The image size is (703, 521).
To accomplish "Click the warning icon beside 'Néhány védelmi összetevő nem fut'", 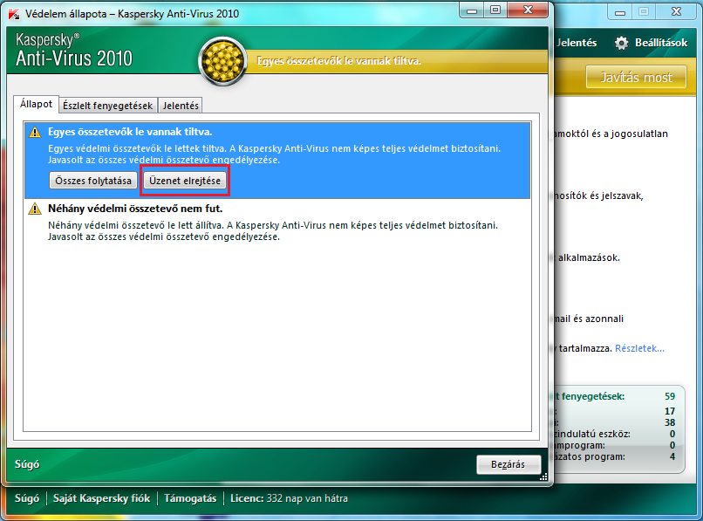I will click(x=35, y=209).
